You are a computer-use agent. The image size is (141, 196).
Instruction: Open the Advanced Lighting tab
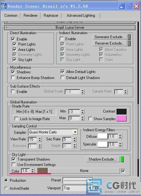pyautogui.click(x=81, y=15)
